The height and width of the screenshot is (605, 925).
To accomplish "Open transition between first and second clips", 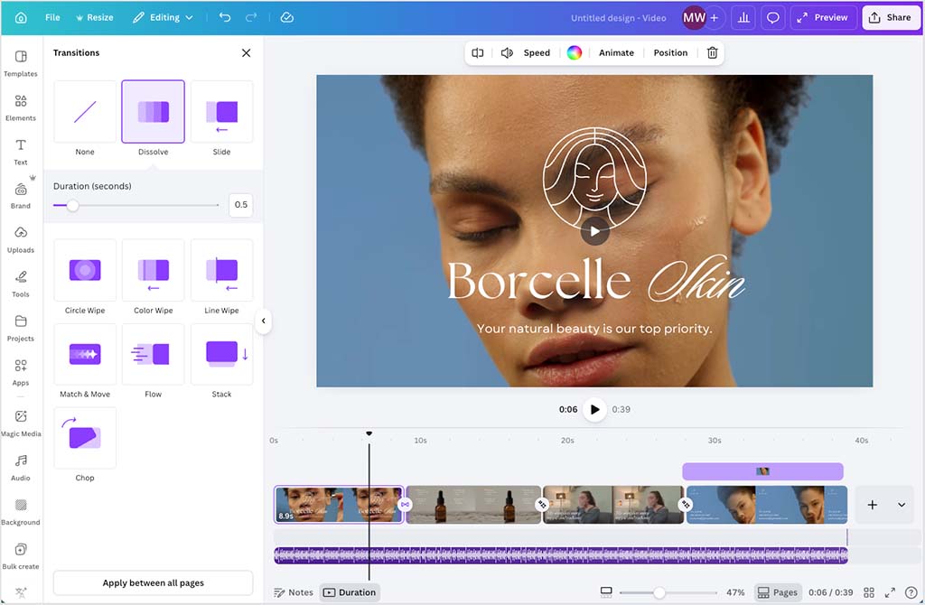I will click(405, 505).
